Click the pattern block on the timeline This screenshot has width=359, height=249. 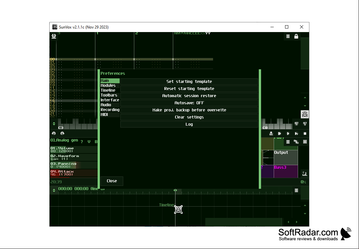pos(178,209)
